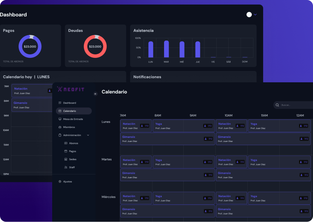Click the Sedes building icon
Viewport: 313px width, 222px height.
click(x=66, y=159)
